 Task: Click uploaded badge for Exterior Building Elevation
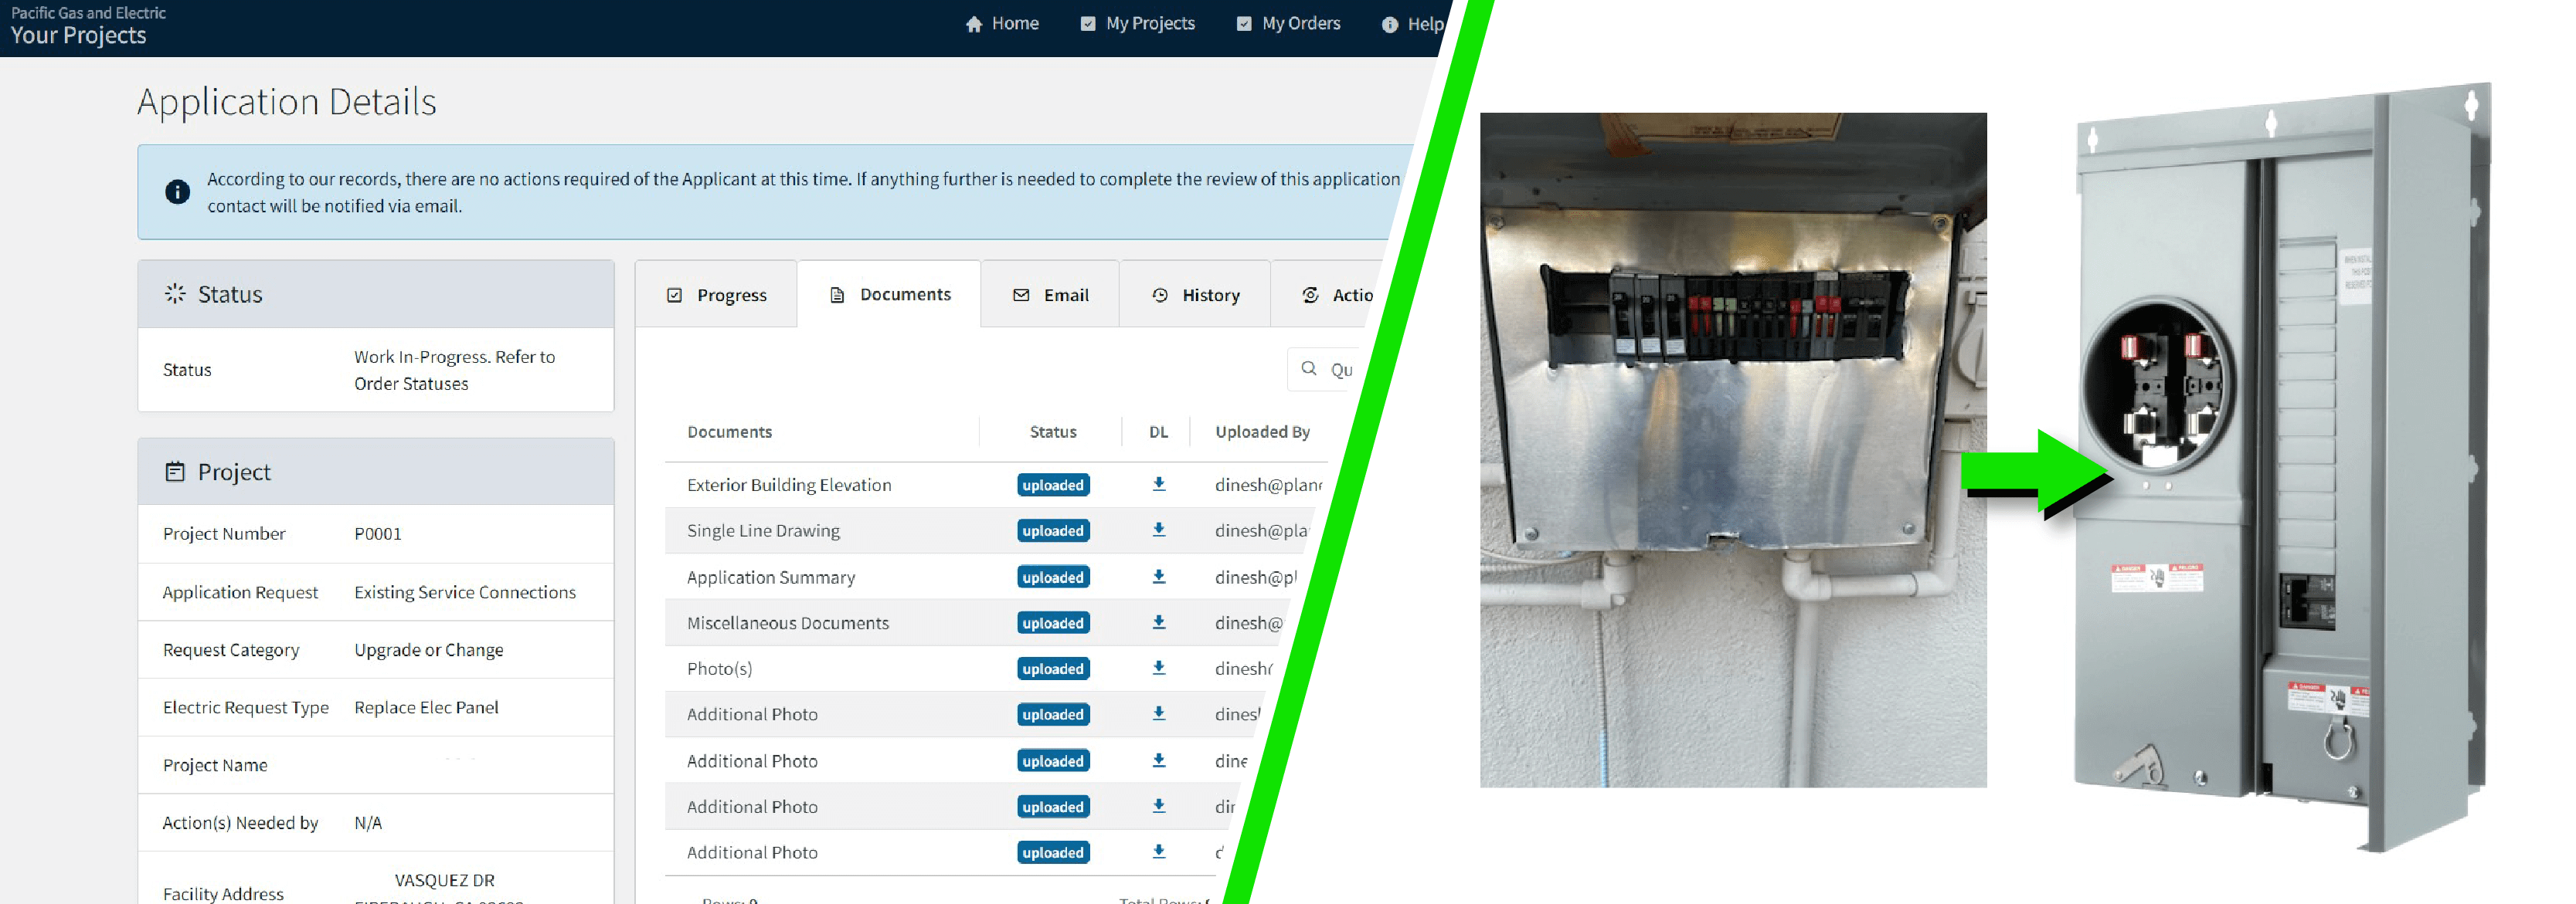click(x=1053, y=485)
